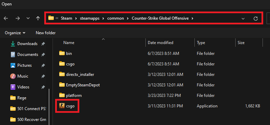Click the directx_installer folder name
Screen dimensions: 270x125
[80, 75]
